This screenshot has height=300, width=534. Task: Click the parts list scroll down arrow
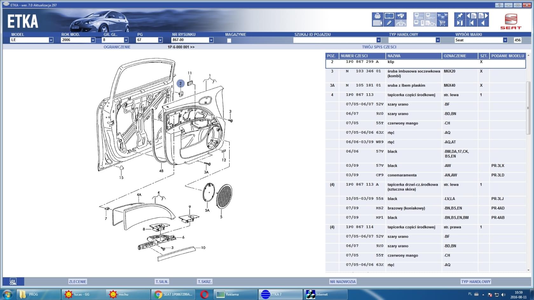pos(528,270)
